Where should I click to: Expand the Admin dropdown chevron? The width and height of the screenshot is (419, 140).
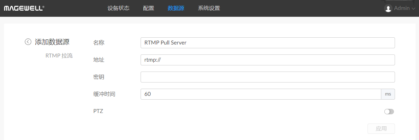[413, 9]
